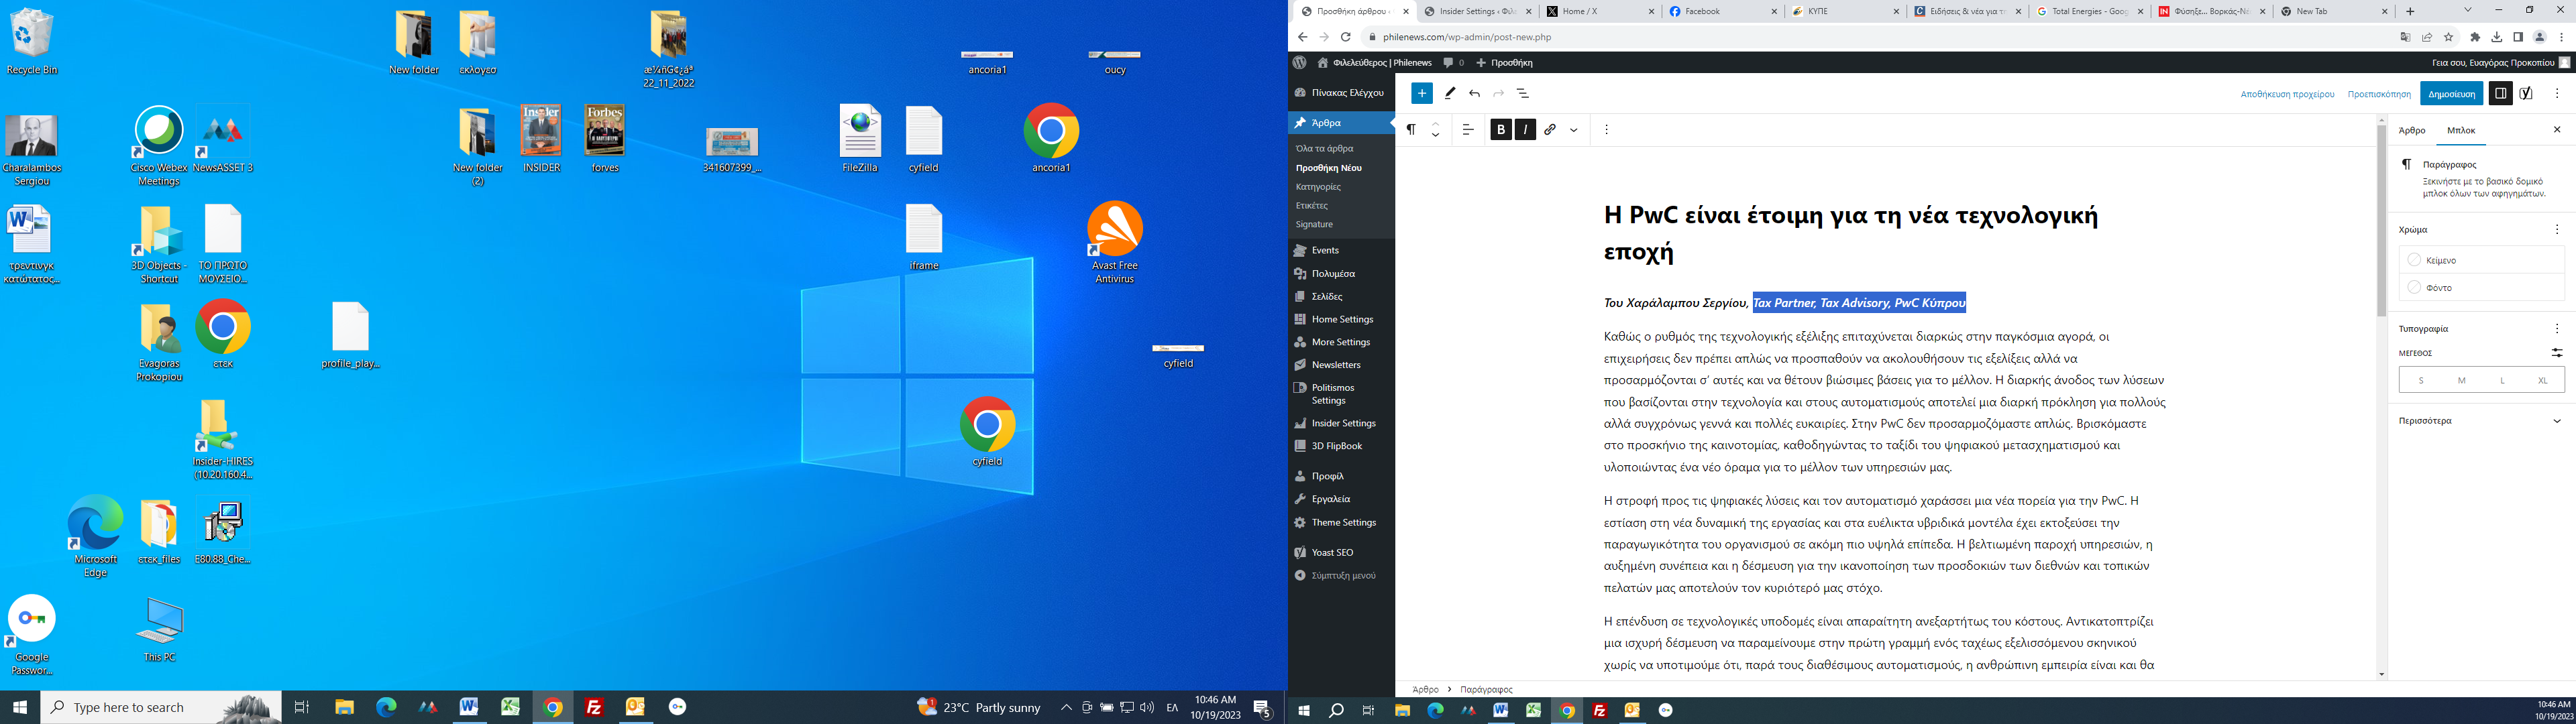Click the blue Δημοσίευση publish button
The image size is (2576, 724).
click(x=2451, y=94)
